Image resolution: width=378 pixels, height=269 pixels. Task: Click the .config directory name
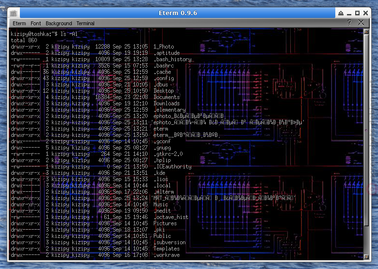click(x=164, y=78)
